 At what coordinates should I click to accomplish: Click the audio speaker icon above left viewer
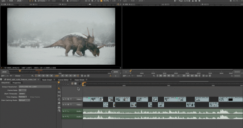(90, 4)
